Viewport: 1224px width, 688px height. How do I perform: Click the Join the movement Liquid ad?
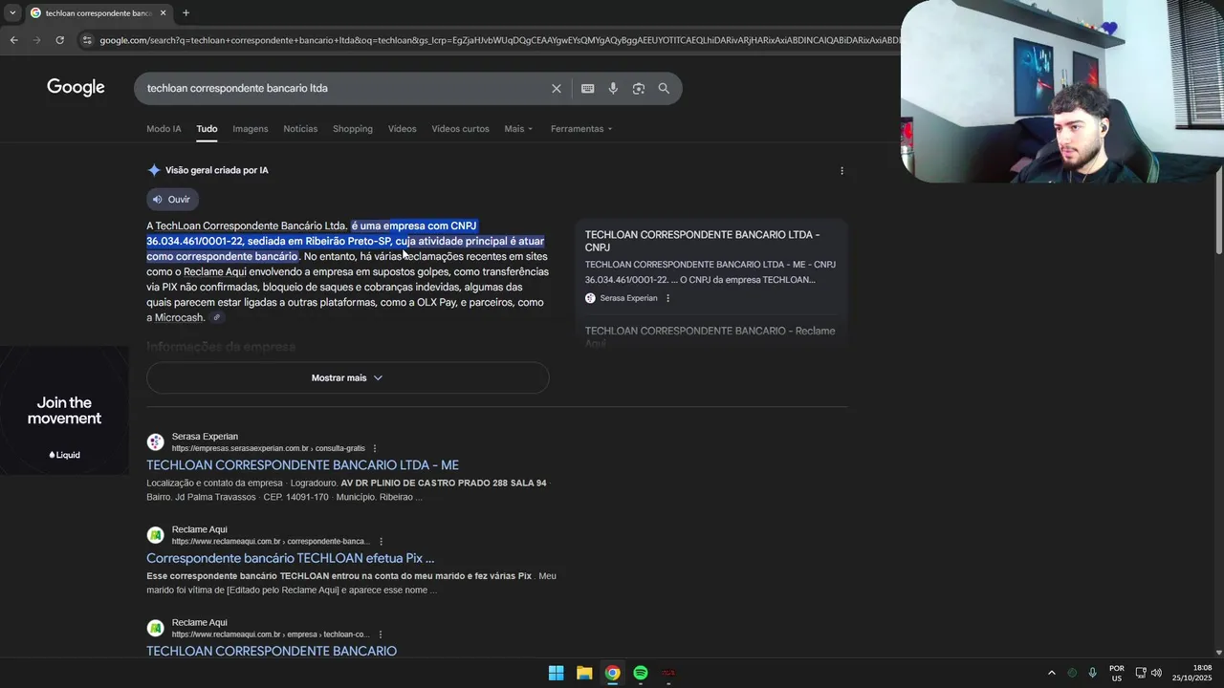coord(64,411)
